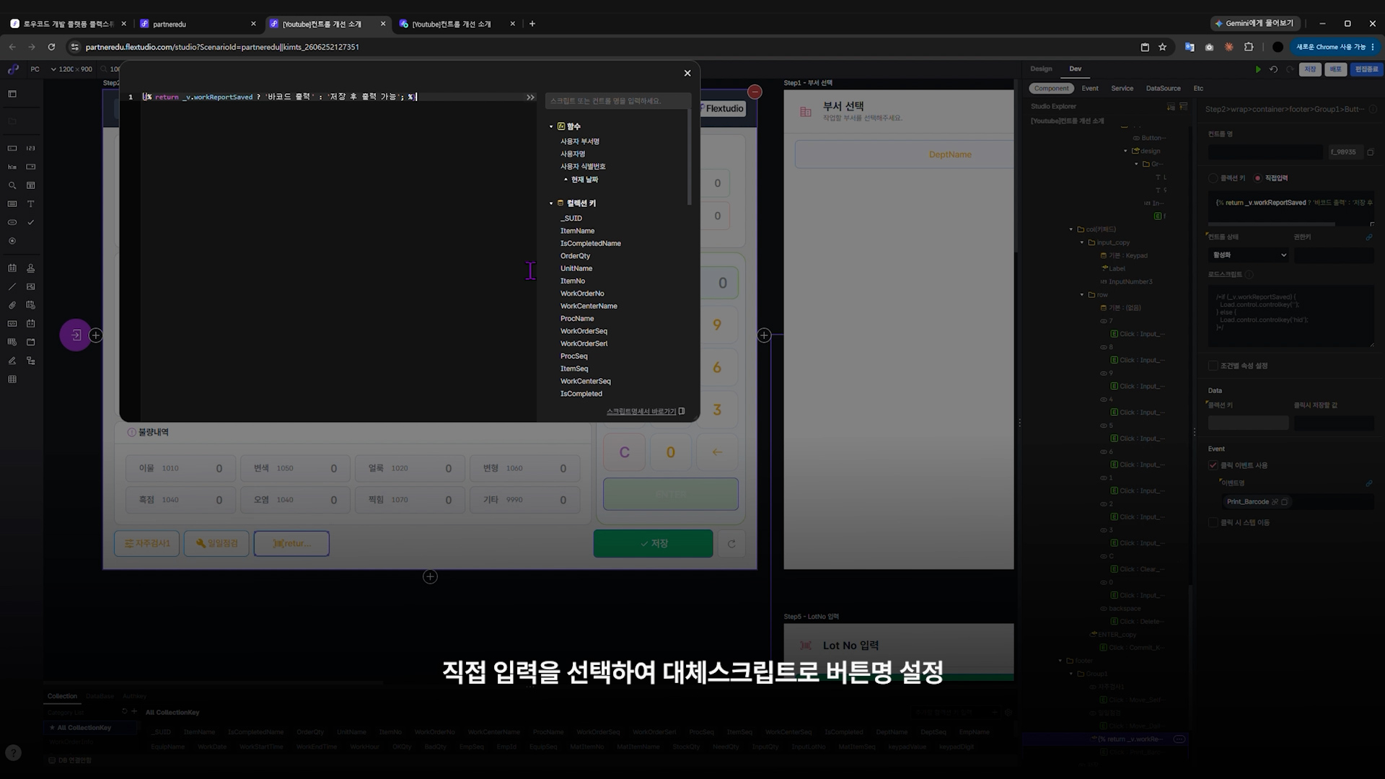Click the purple step-enter circle icon
The image size is (1385, 779).
(x=75, y=335)
